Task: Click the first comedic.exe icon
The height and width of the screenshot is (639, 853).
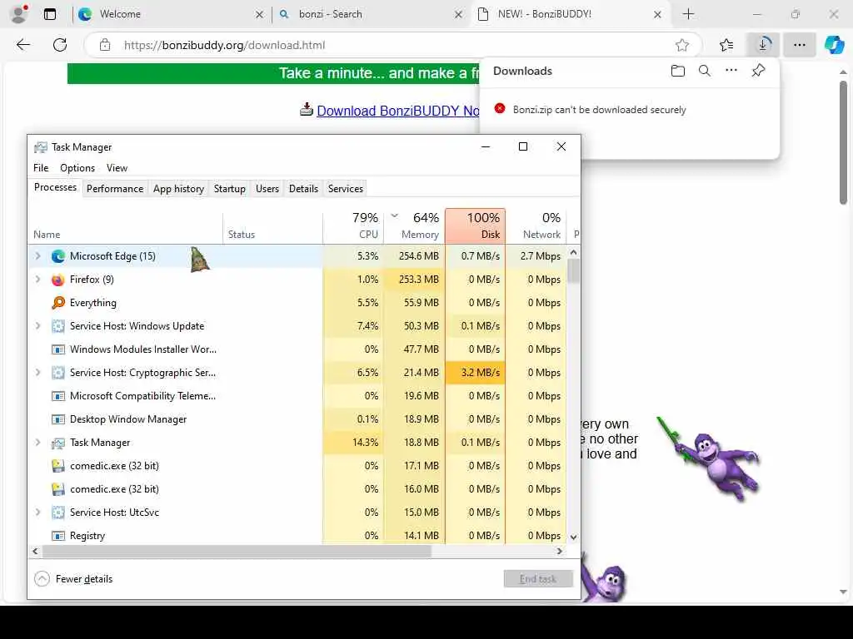Action: point(58,466)
